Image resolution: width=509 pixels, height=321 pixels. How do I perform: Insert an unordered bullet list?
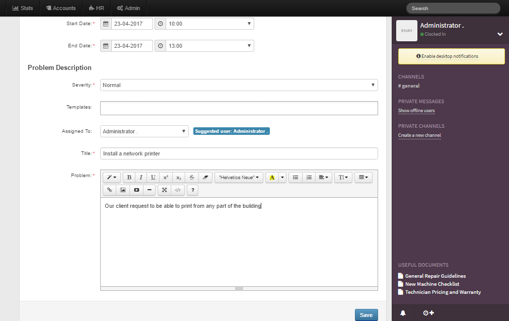tap(296, 178)
